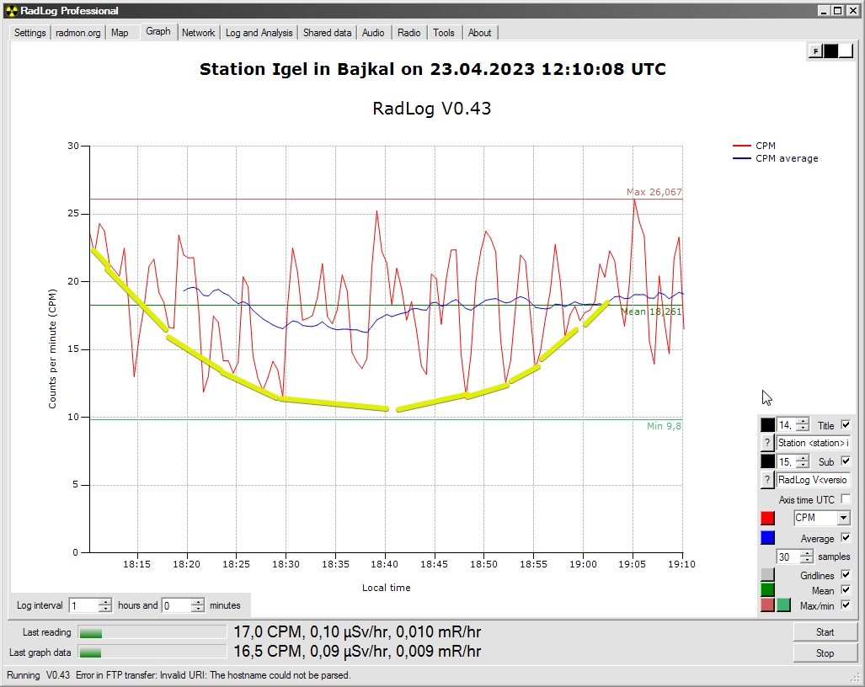Open the black graph color swatch at top right
Viewport: 865px width, 687px height.
pos(830,51)
